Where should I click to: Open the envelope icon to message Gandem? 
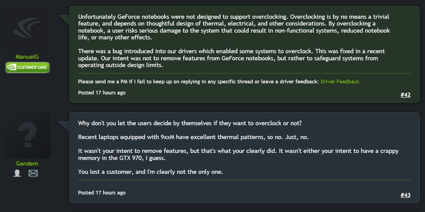33,173
